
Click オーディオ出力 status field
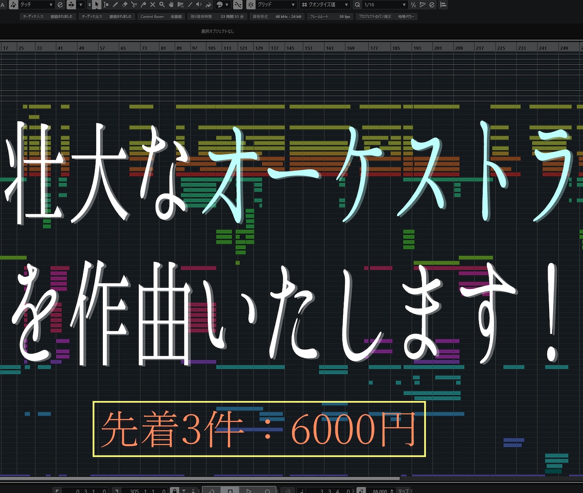click(107, 17)
